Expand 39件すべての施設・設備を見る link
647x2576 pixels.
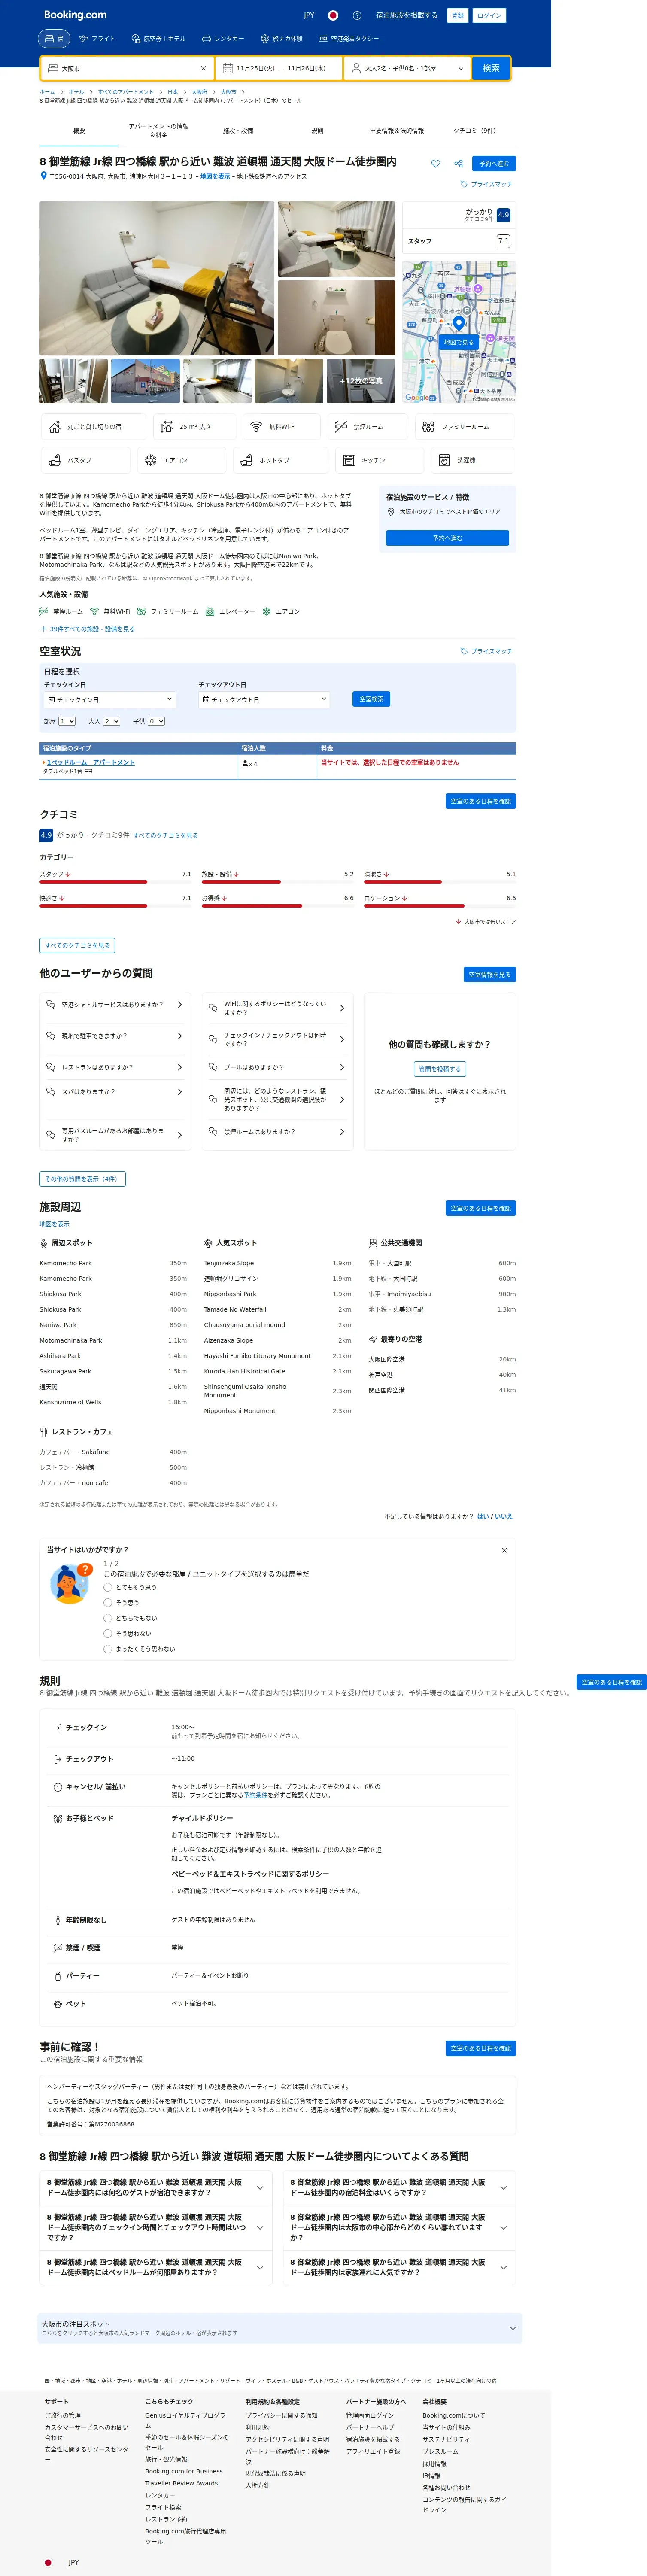(x=87, y=629)
